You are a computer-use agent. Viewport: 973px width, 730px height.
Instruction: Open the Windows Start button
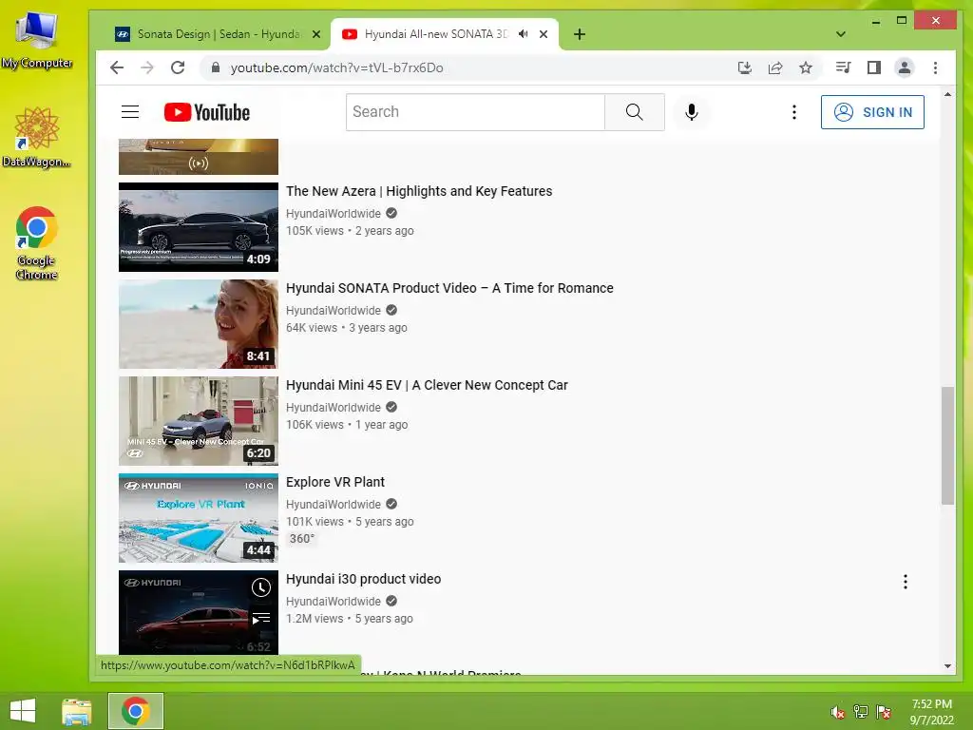coord(23,711)
